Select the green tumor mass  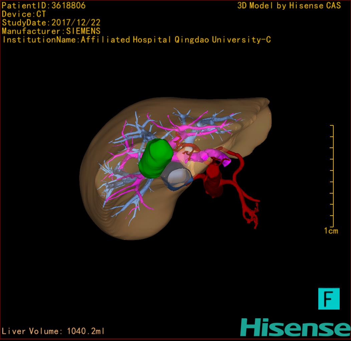pos(156,158)
